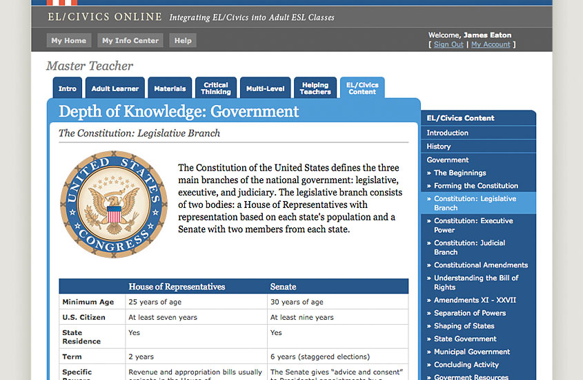Open the My Account link
The width and height of the screenshot is (583, 380).
coord(491,44)
